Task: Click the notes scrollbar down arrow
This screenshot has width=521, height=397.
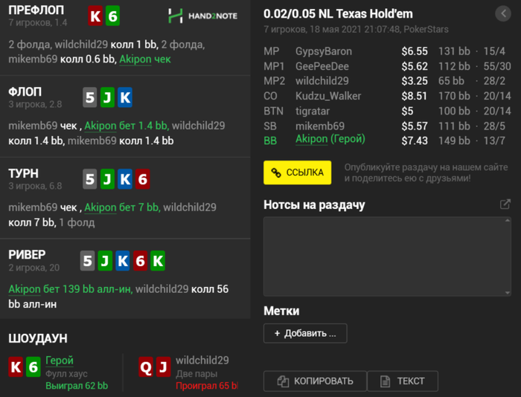Action: tap(508, 292)
